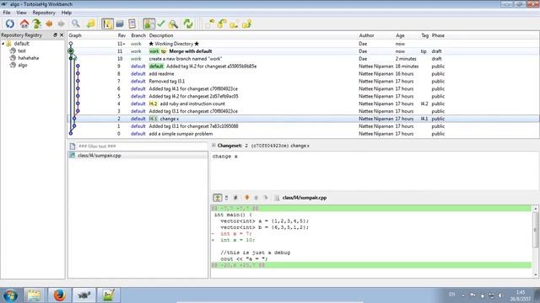
Task: Select revision 0 'add a simple sumpair problem'
Action: pyautogui.click(x=304, y=134)
